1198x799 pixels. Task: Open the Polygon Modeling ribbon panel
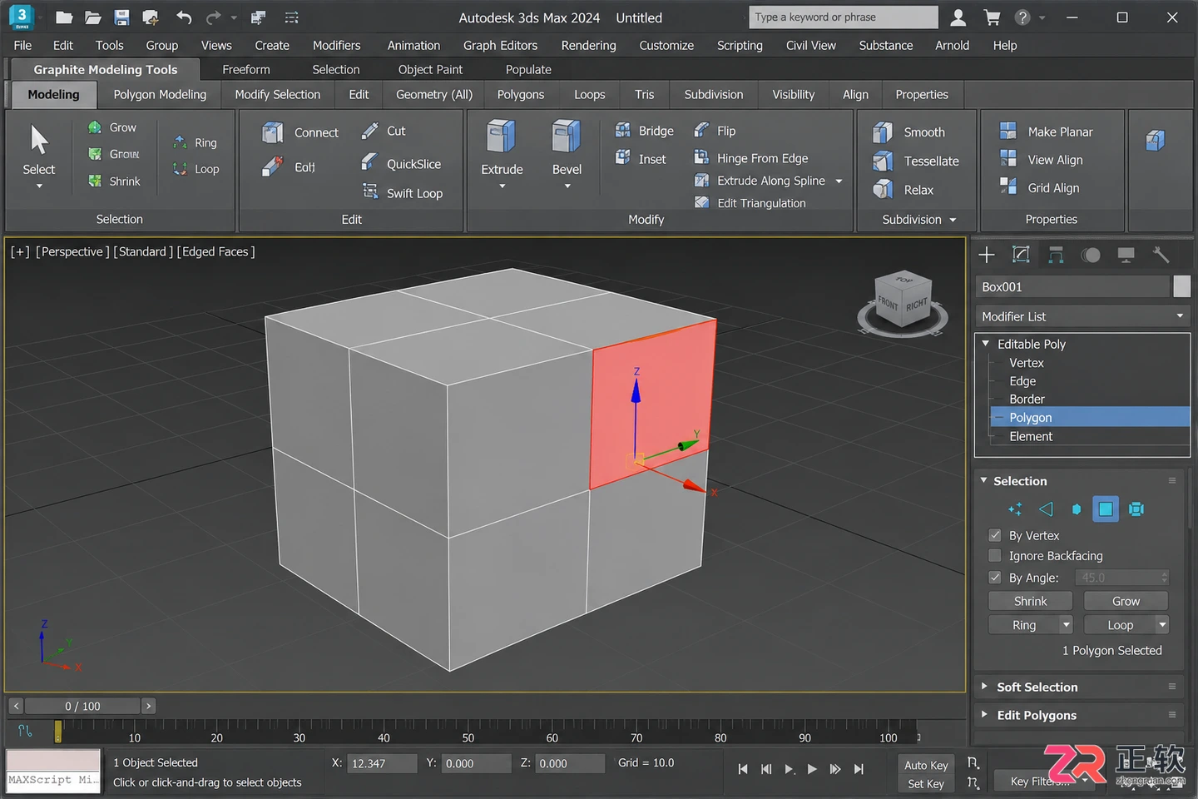pos(160,95)
